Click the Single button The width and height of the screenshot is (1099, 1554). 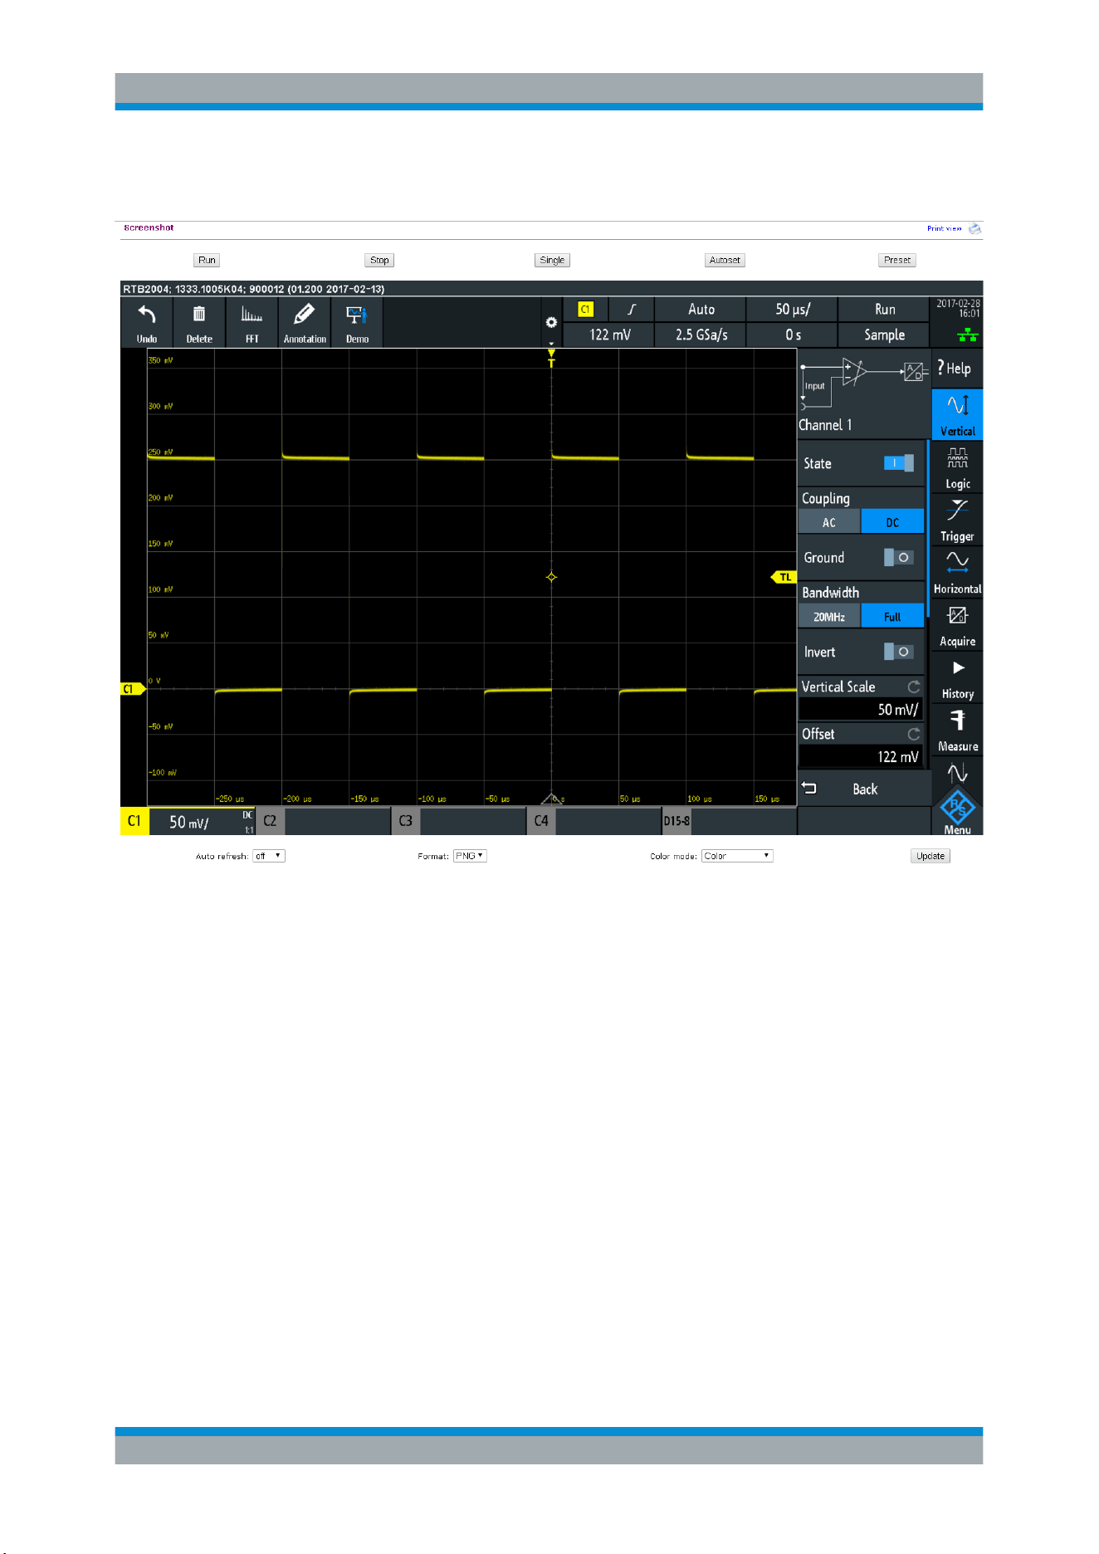(x=552, y=260)
